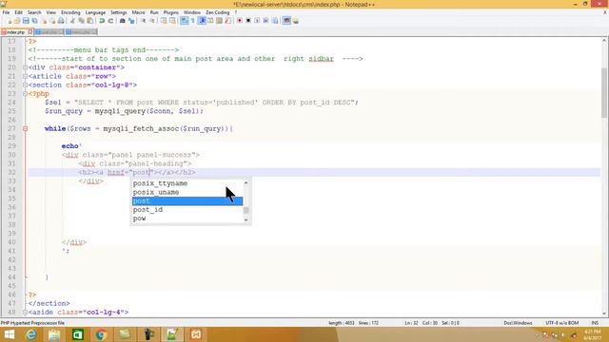Click the Copy toolbar icon
The image size is (609, 342).
point(81,21)
